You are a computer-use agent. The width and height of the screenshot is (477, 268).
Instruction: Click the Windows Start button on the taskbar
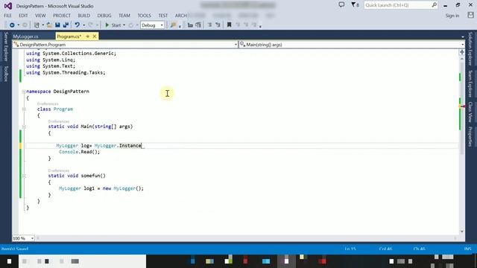coord(9,261)
